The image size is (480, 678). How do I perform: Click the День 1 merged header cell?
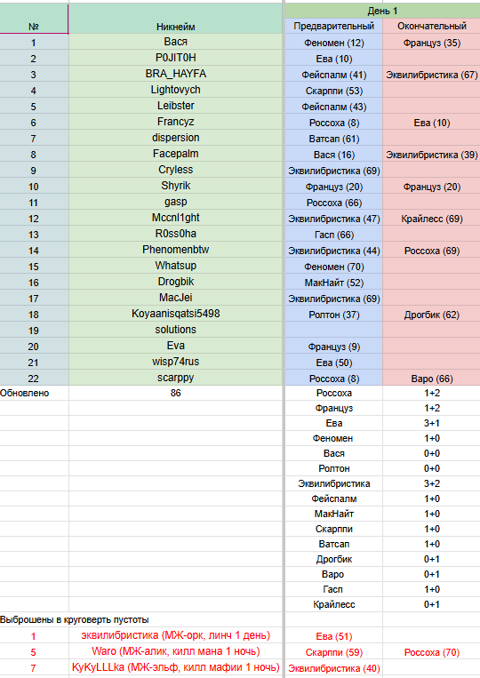tap(382, 11)
